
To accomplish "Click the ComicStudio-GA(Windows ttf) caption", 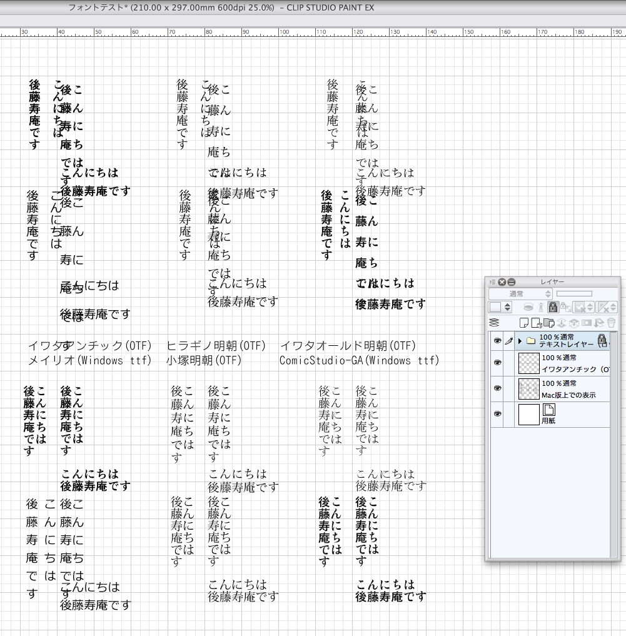I will click(359, 360).
